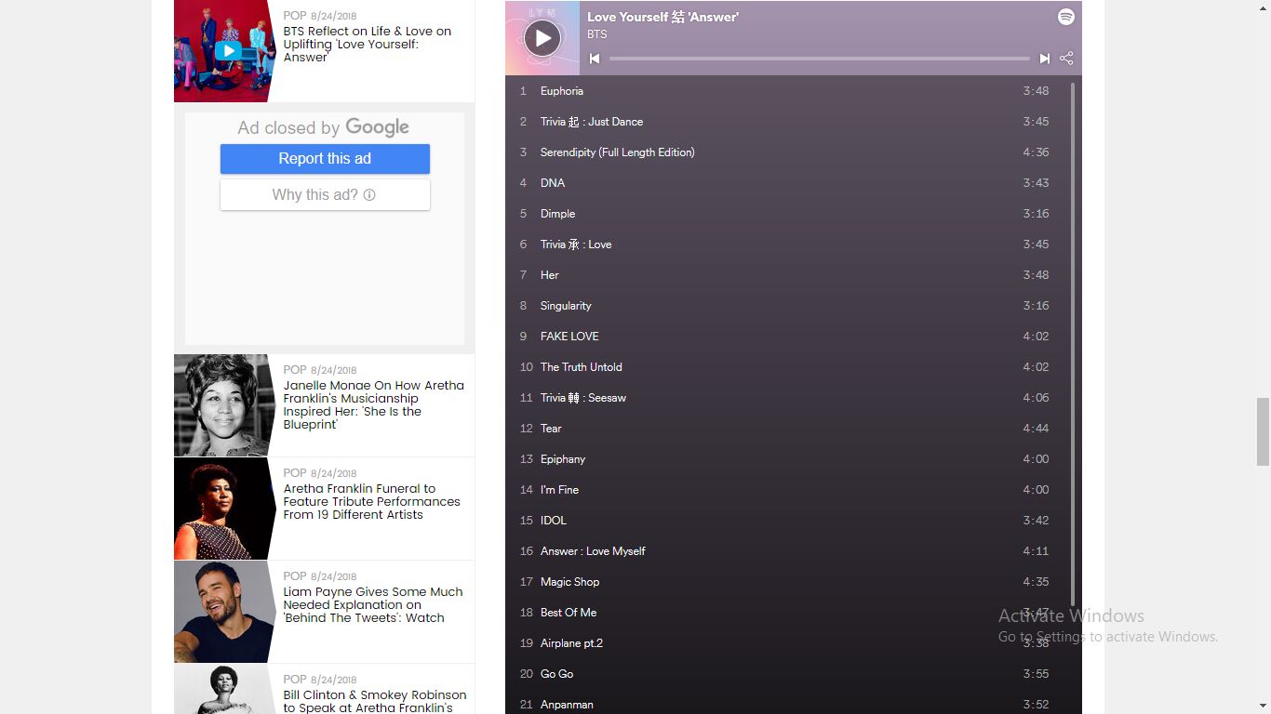Open the share icon in Spotify player
Image resolution: width=1271 pixels, height=714 pixels.
(x=1066, y=59)
